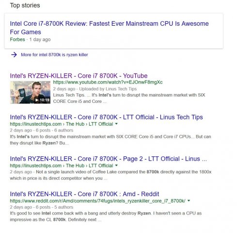Open the Linus Tech Tips video thumbnail
Image resolution: width=237 pixels, height=233 pixels.
[x=30, y=92]
